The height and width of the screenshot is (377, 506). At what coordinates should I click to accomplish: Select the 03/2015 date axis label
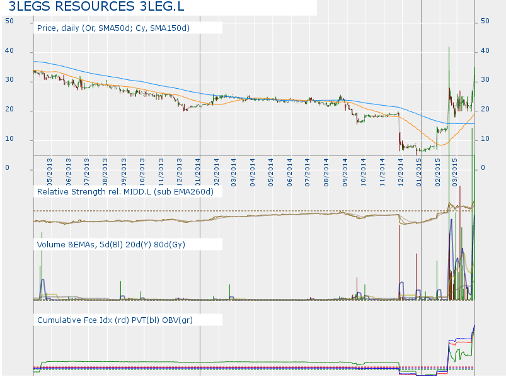point(455,172)
